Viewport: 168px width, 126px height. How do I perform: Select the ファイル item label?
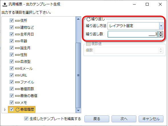click(x=27, y=82)
